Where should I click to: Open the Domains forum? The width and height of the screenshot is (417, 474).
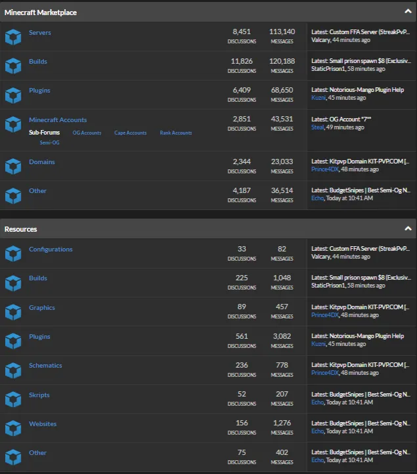(42, 162)
